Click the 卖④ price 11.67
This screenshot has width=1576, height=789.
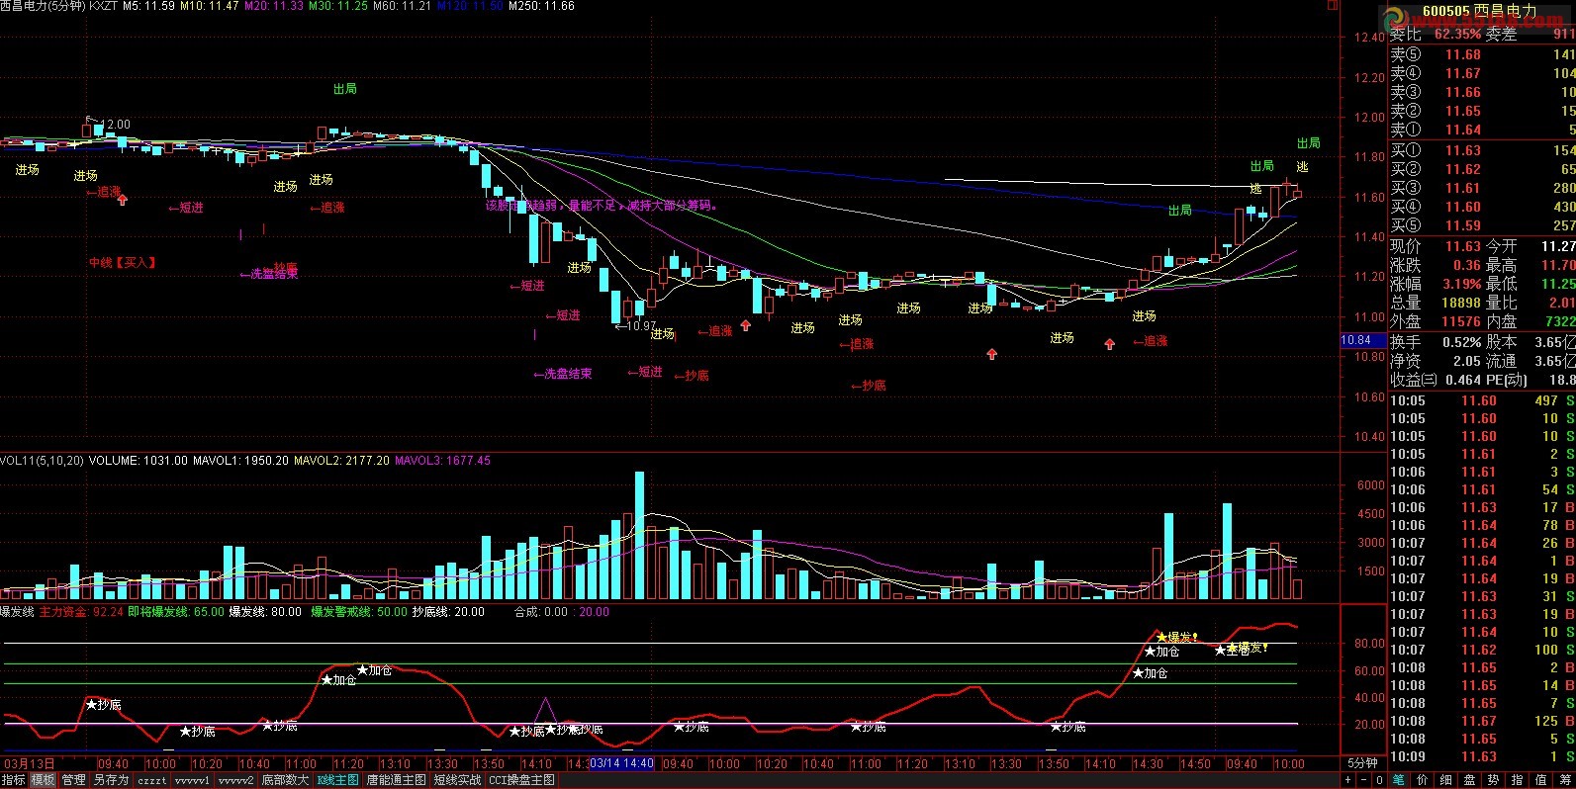coord(1463,73)
